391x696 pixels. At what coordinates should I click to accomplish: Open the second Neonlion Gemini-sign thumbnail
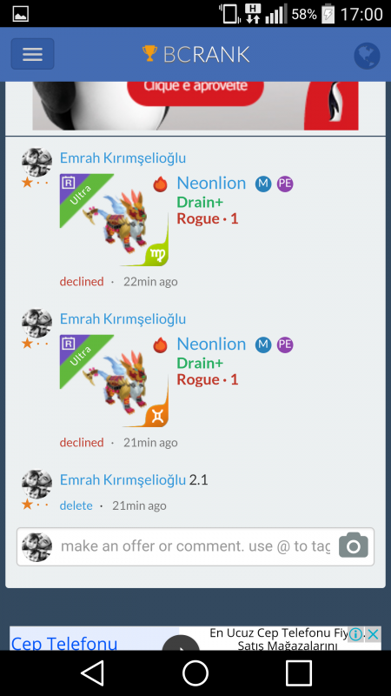tap(114, 381)
